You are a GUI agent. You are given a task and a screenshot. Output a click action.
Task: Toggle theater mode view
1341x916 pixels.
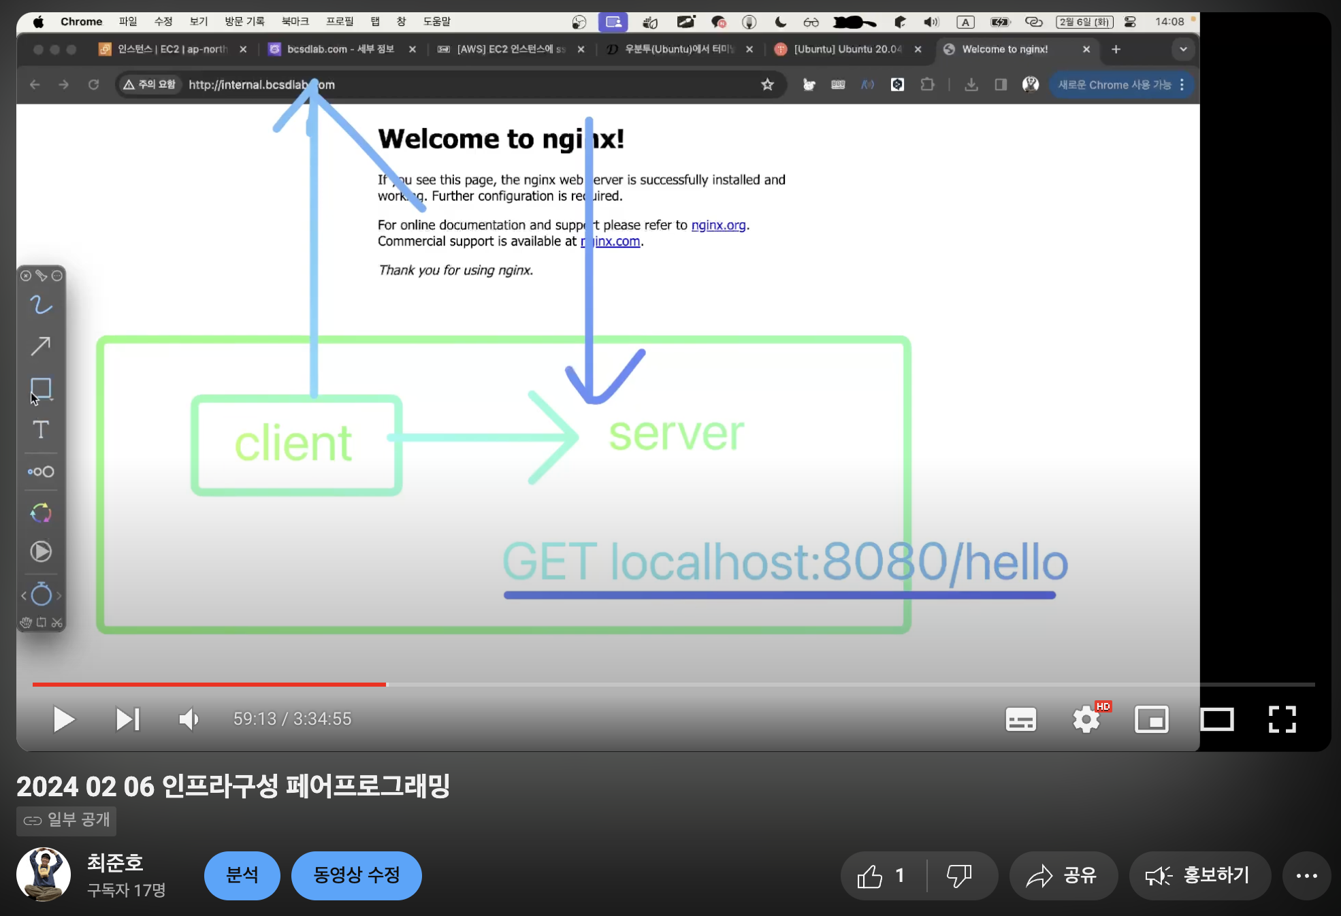point(1216,719)
